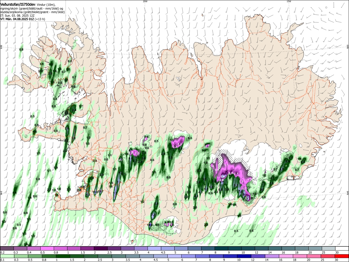This screenshot has width=349, height=262.
Task: Click the bright red 30 swatch in lower legend row
Action: pos(342,256)
